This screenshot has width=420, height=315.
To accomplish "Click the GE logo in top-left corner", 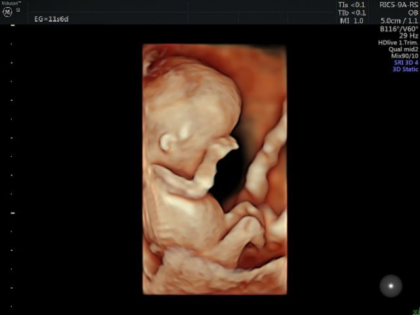I will 8,12.
